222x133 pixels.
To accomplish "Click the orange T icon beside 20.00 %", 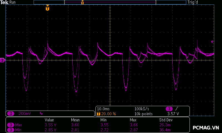I will click(99, 114).
